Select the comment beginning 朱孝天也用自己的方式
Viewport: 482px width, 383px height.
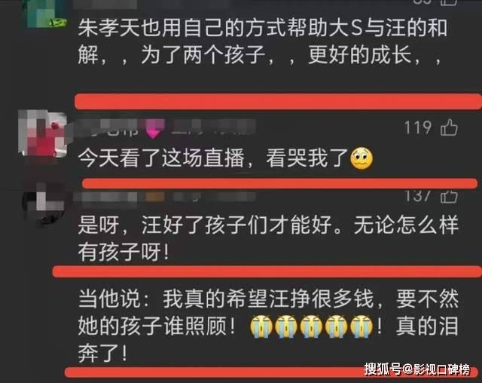click(262, 41)
